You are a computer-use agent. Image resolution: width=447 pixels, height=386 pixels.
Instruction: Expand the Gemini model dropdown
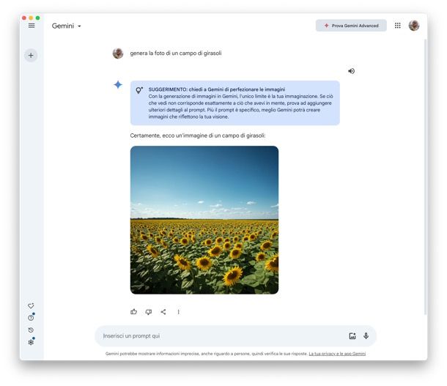point(67,26)
